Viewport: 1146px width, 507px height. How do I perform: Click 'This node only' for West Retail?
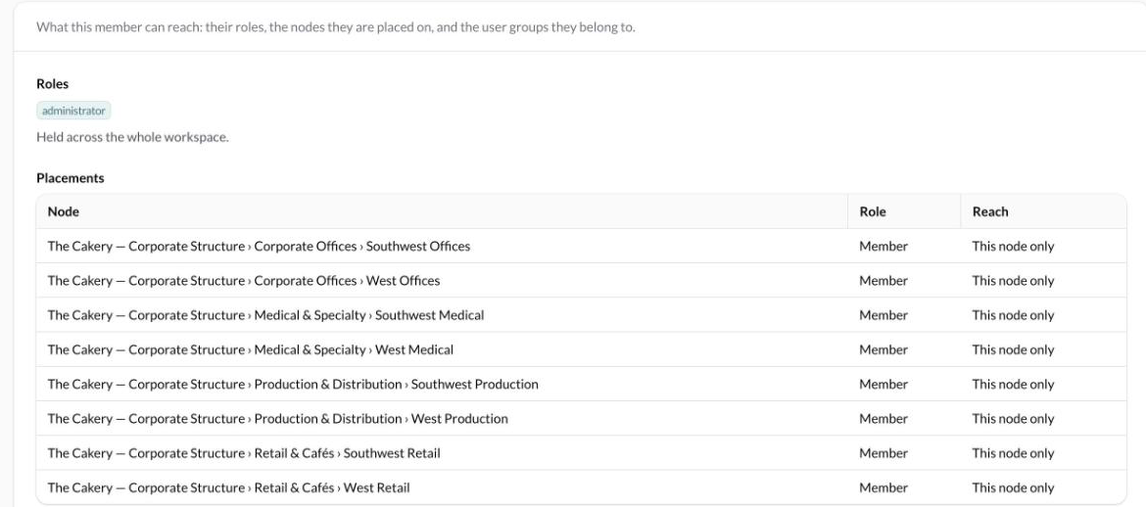click(1013, 487)
